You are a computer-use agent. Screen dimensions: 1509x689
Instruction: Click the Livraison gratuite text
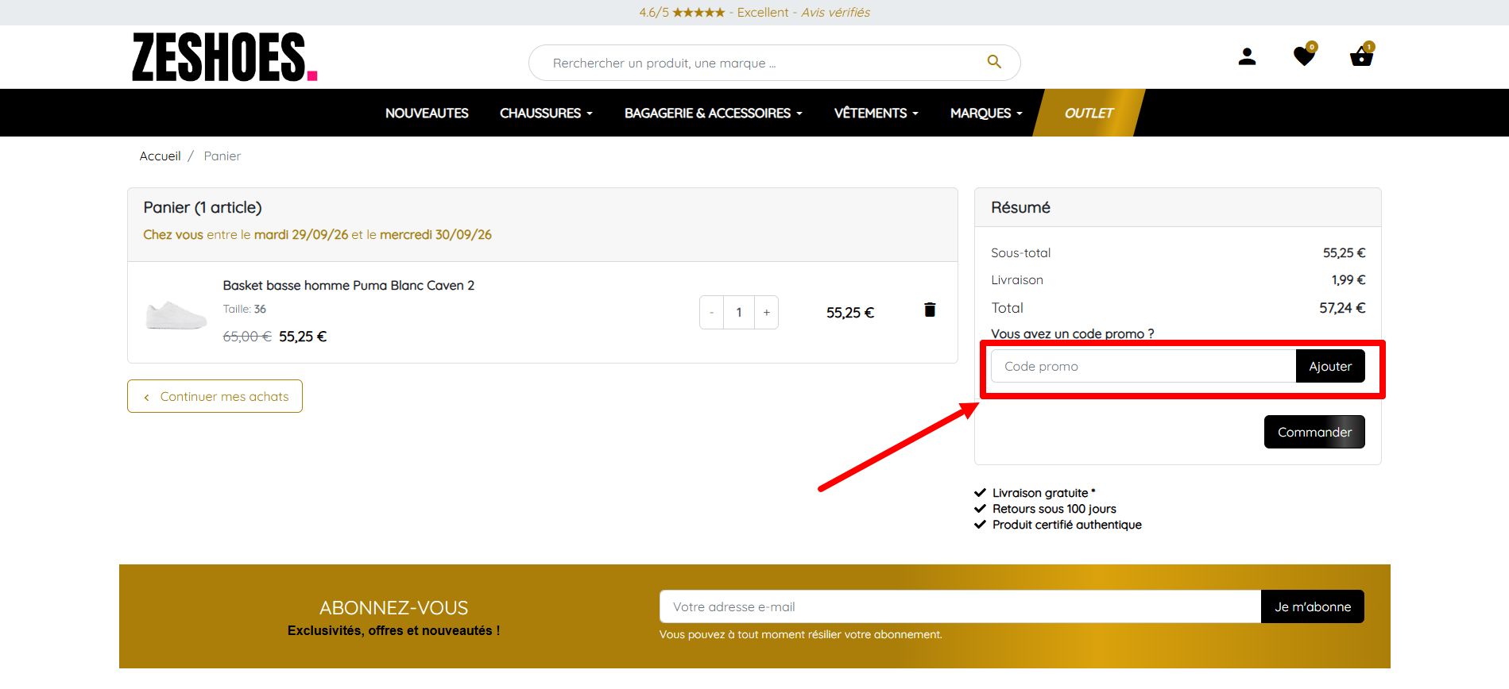(x=1044, y=493)
